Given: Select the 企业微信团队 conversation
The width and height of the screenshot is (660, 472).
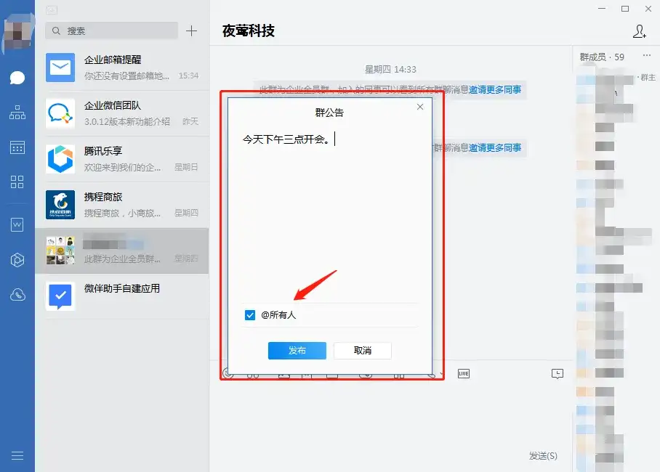Looking at the screenshot, I should [121, 113].
